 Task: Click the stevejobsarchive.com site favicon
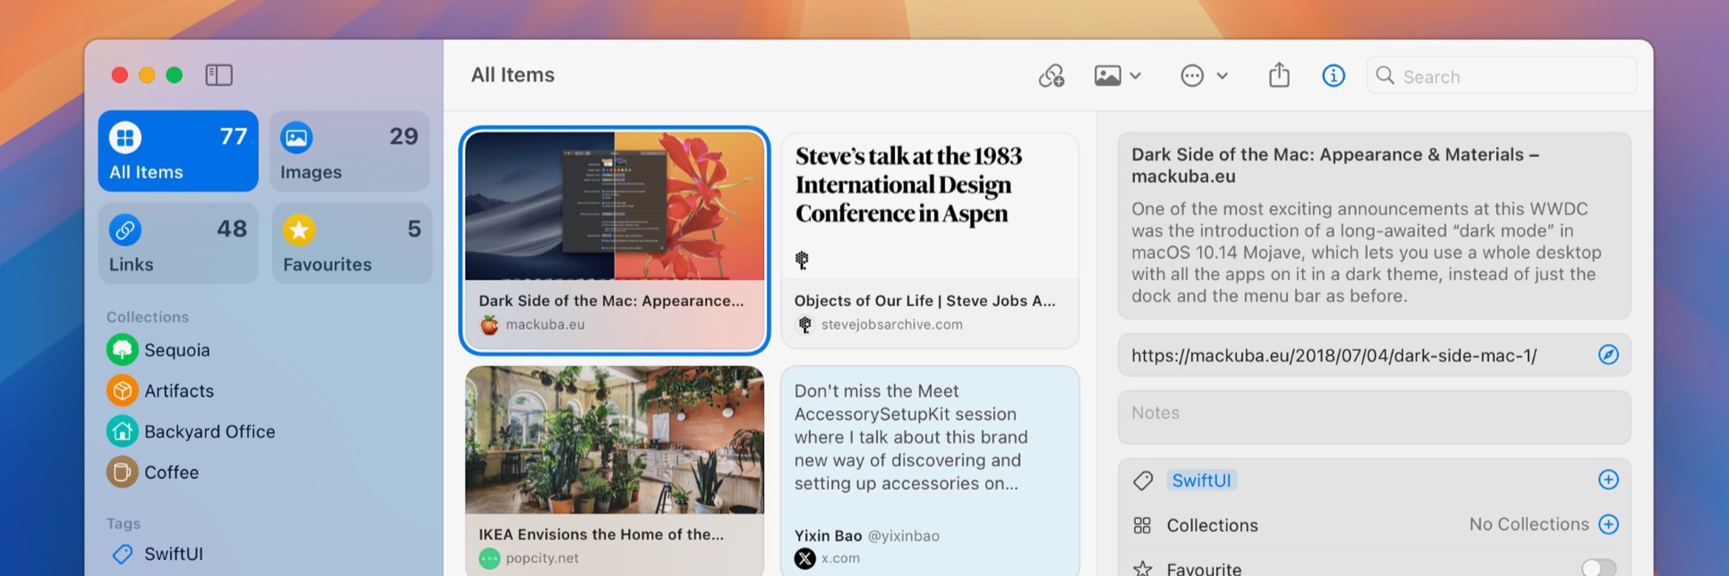(x=805, y=325)
